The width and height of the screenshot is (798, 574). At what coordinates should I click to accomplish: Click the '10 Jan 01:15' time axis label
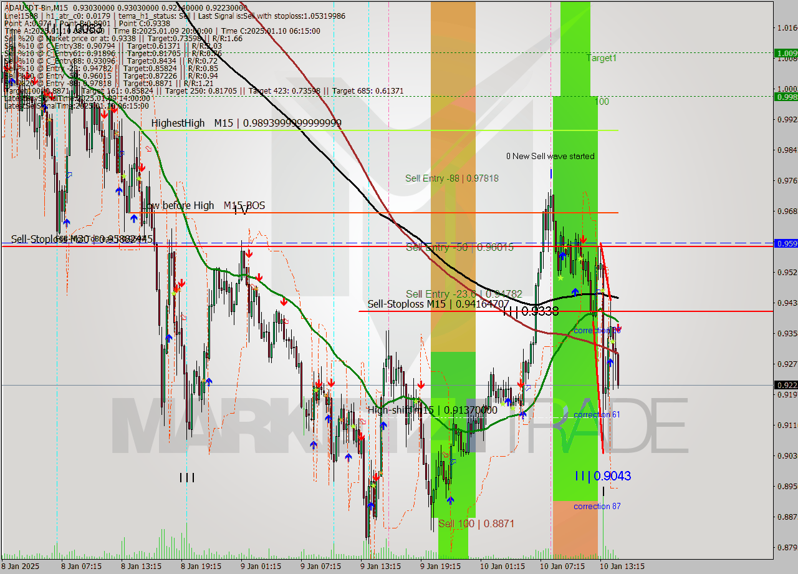tap(502, 567)
